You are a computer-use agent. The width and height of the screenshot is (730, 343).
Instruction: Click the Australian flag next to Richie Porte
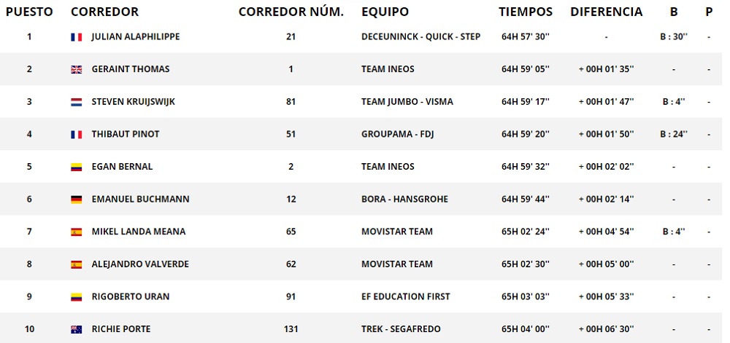76,329
